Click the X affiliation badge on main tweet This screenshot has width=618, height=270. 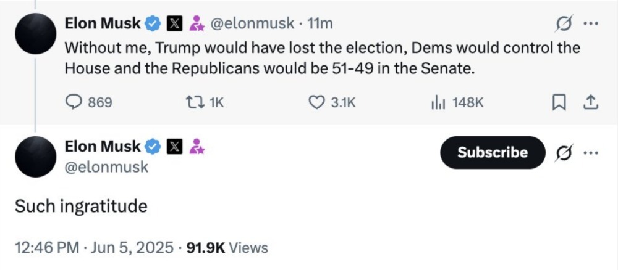tap(175, 147)
